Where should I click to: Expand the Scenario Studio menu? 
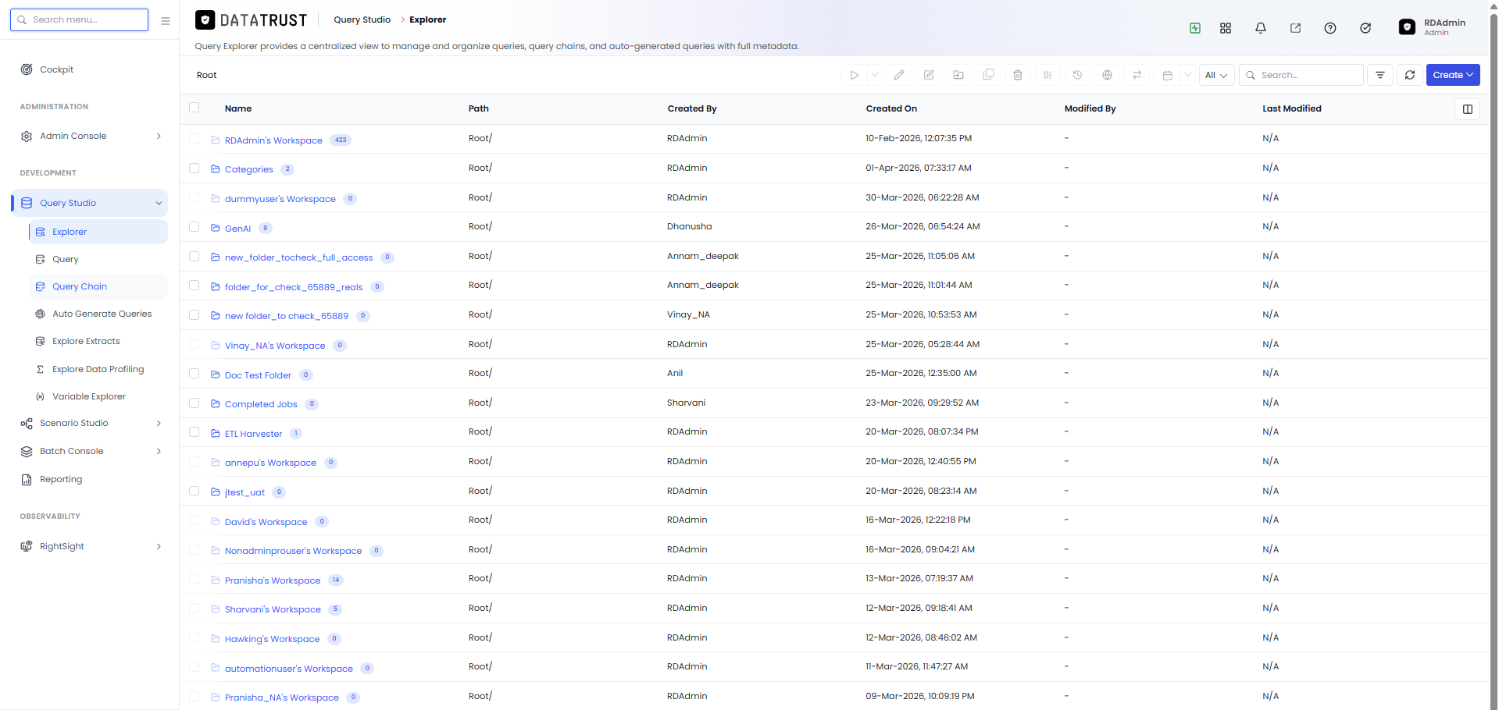90,423
